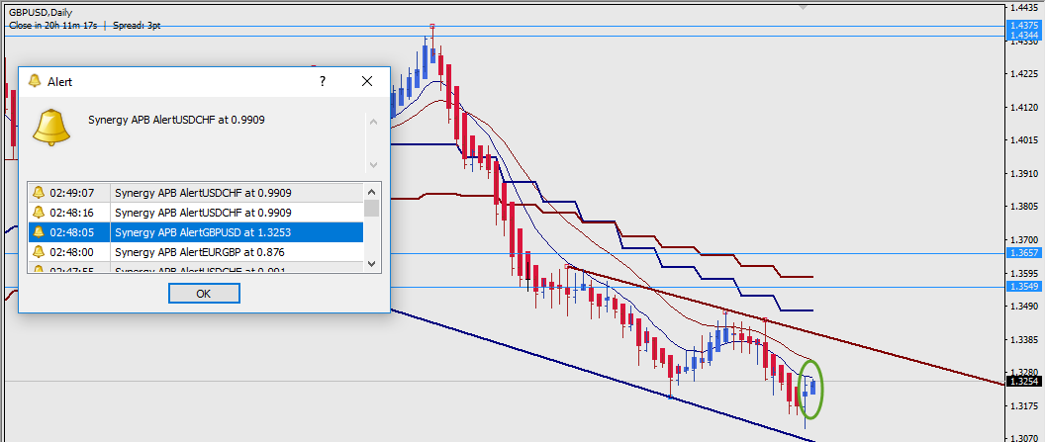This screenshot has width=1046, height=442.
Task: Select the 02:49:07 USDCHF alert row
Action: click(236, 193)
